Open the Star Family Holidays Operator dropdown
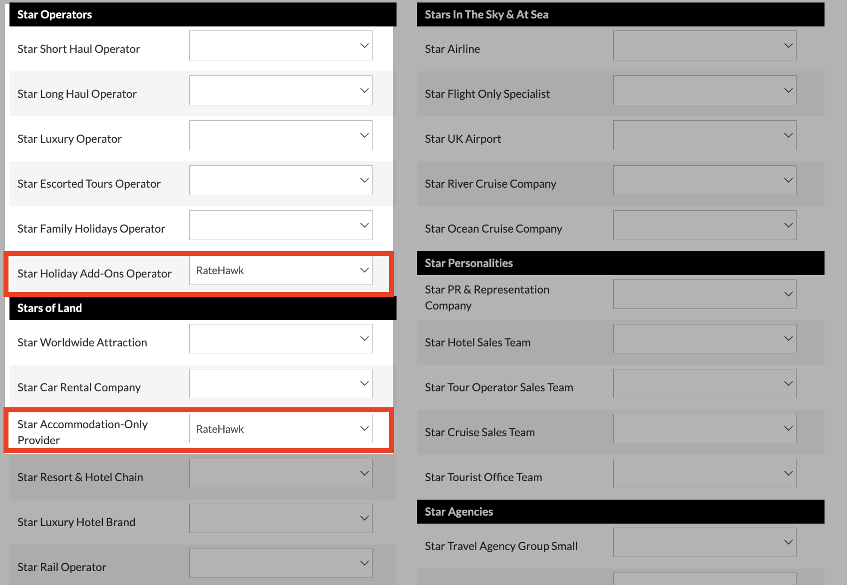847x585 pixels. click(281, 225)
